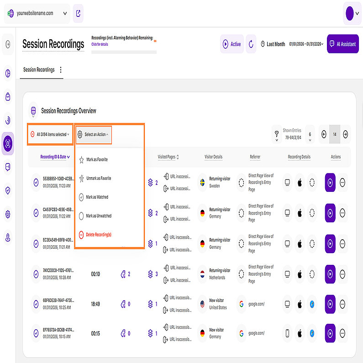Open settings gear in left sidebar
The width and height of the screenshot is (363, 363).
(8, 215)
